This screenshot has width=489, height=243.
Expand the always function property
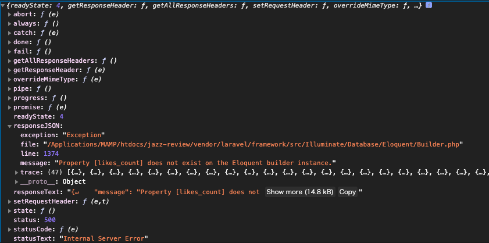[x=10, y=24]
